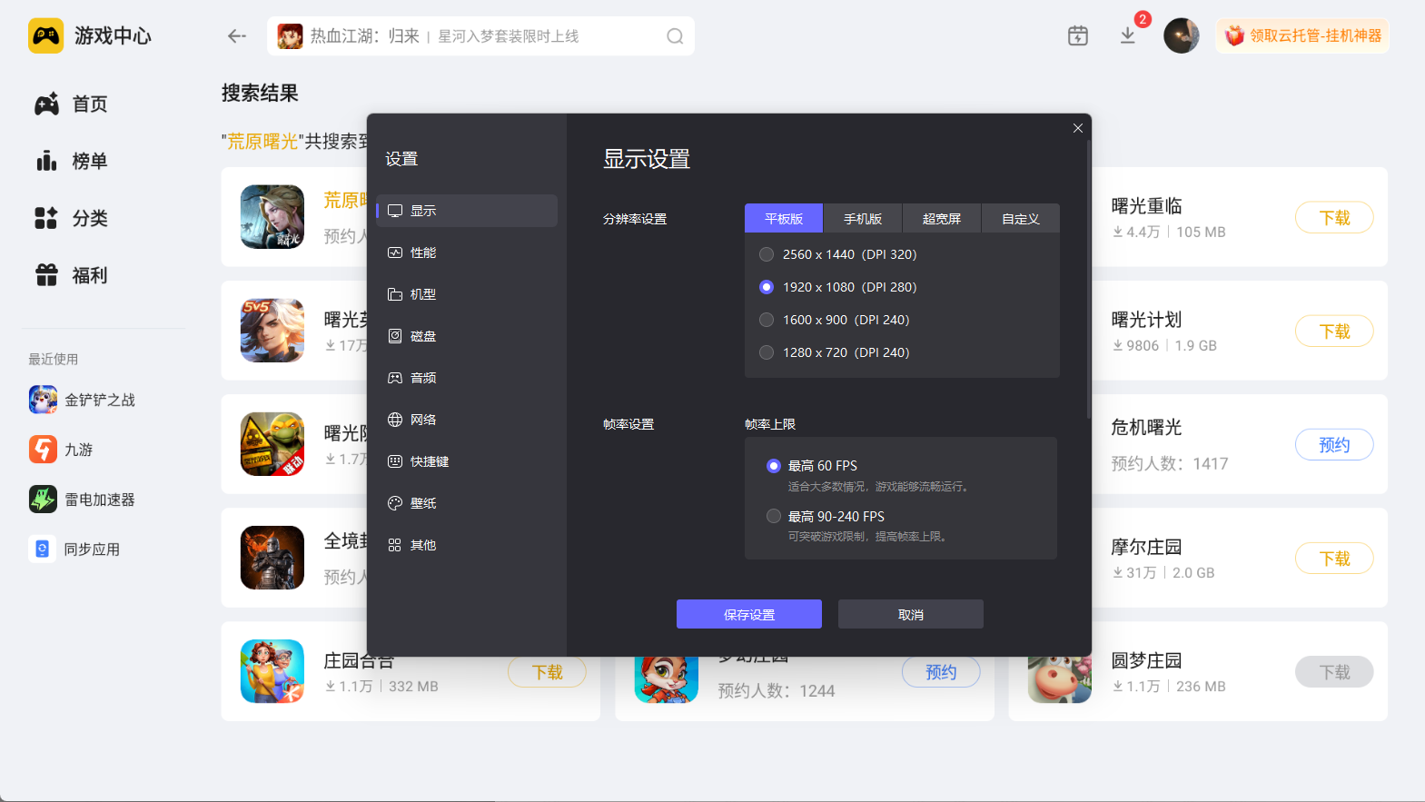Select 壁纸 settings category
Image resolution: width=1425 pixels, height=802 pixels.
point(467,503)
